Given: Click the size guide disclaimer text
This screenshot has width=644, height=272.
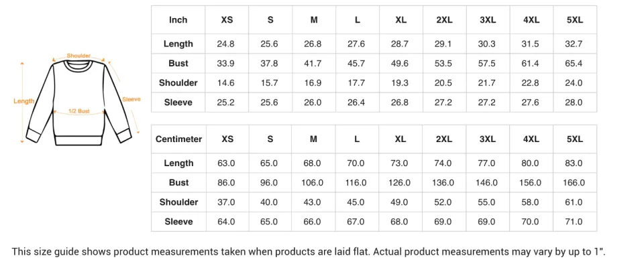Looking at the screenshot, I should click(x=309, y=252).
